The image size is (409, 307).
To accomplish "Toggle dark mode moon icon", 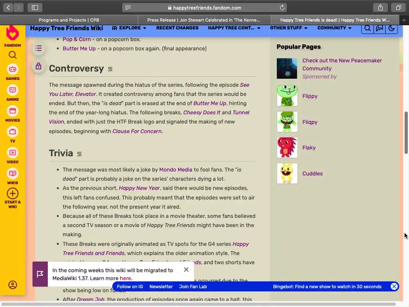I will tap(391, 28).
